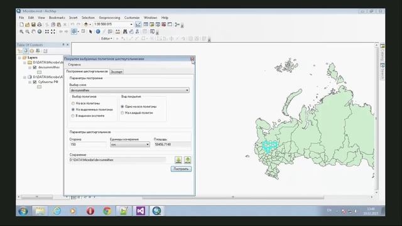This screenshot has width=402, height=226.
Task: Toggle auto-hide pin of Table Of Contents
Action: [63, 45]
